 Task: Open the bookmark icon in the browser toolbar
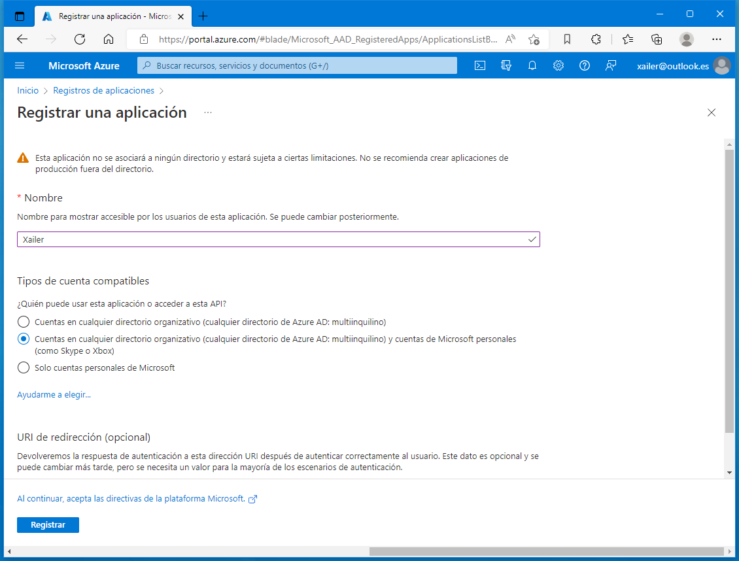567,39
